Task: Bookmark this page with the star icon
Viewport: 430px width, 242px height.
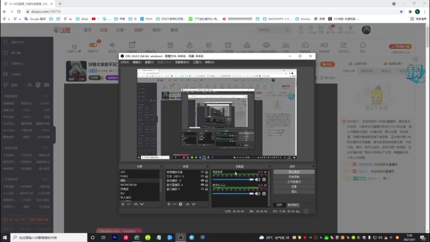Action: coord(401,11)
